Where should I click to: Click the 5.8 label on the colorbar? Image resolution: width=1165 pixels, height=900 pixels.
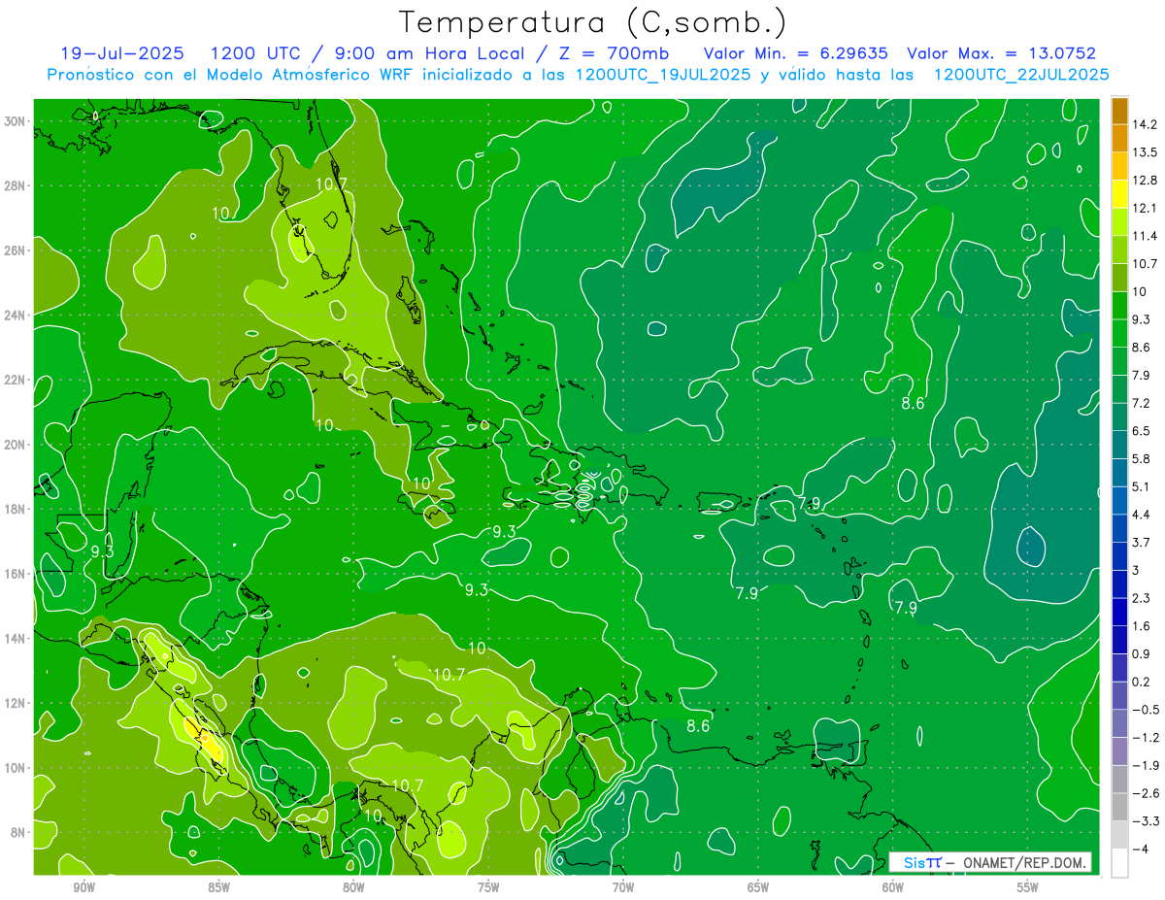(x=1142, y=458)
